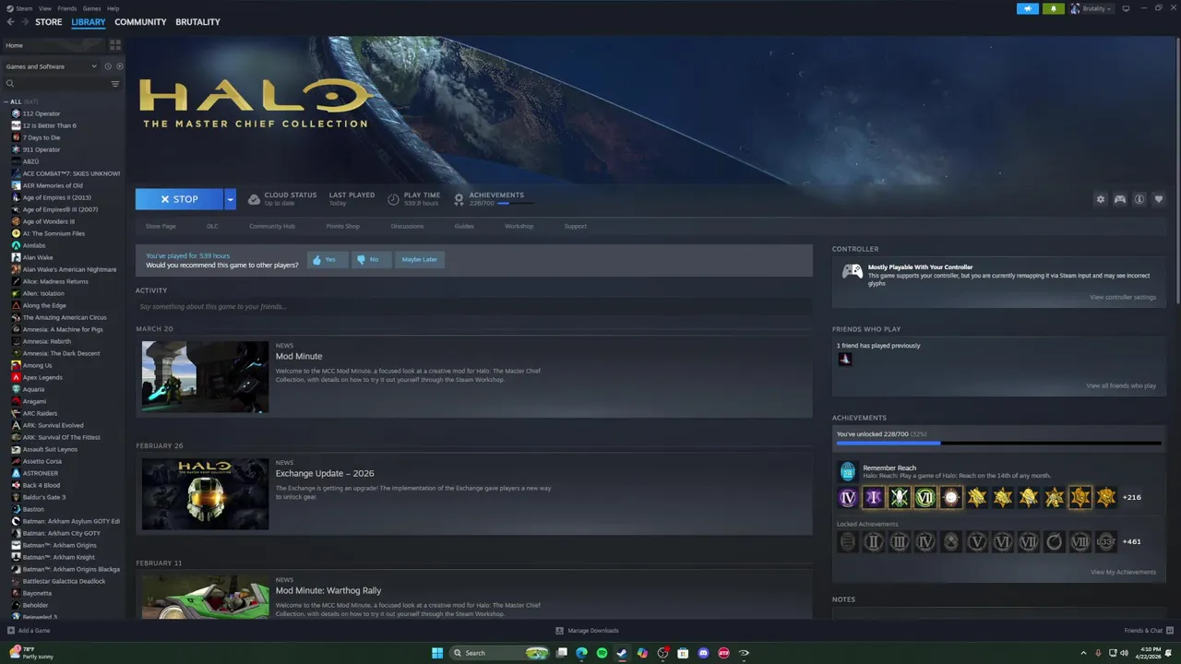Open Exchange Update – 2026 news thumbnail

click(x=205, y=494)
